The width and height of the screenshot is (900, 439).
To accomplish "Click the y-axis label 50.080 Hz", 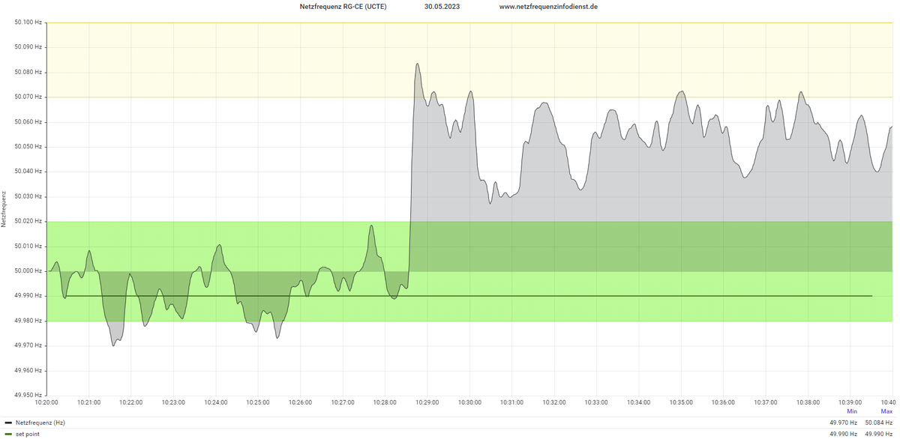I will click(x=28, y=72).
